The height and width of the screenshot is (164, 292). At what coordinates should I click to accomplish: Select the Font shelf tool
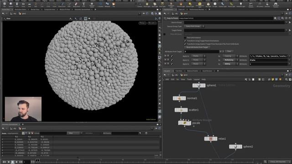83,4
